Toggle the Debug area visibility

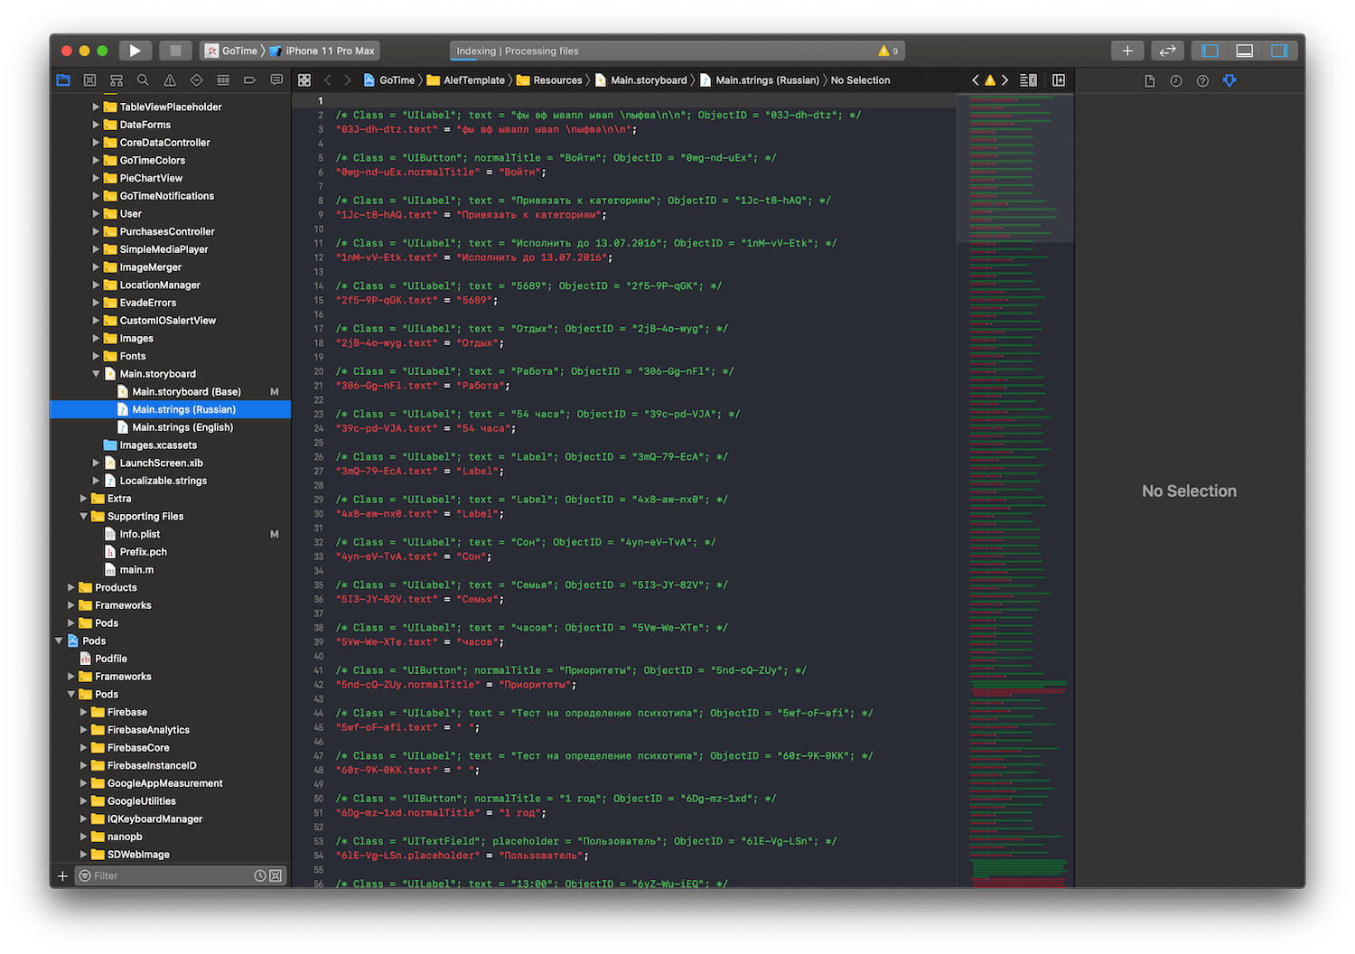click(1245, 51)
